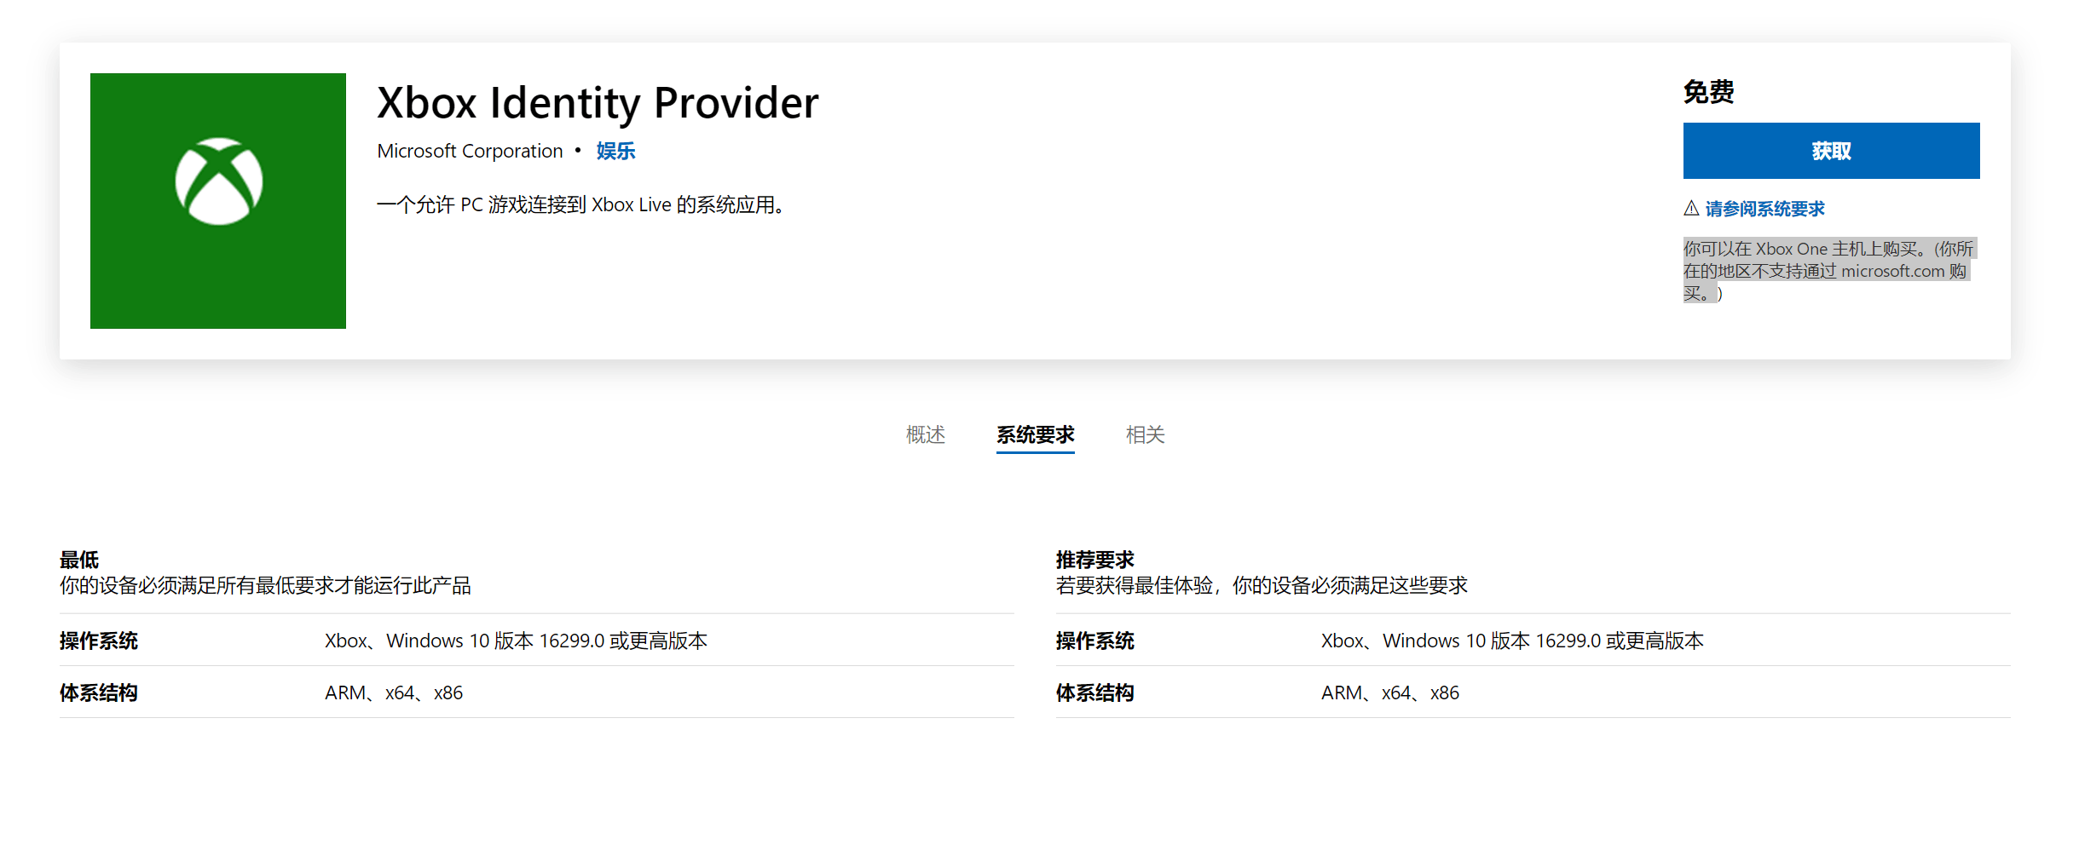Click the green Xbox Identity Provider app icon

click(x=217, y=199)
